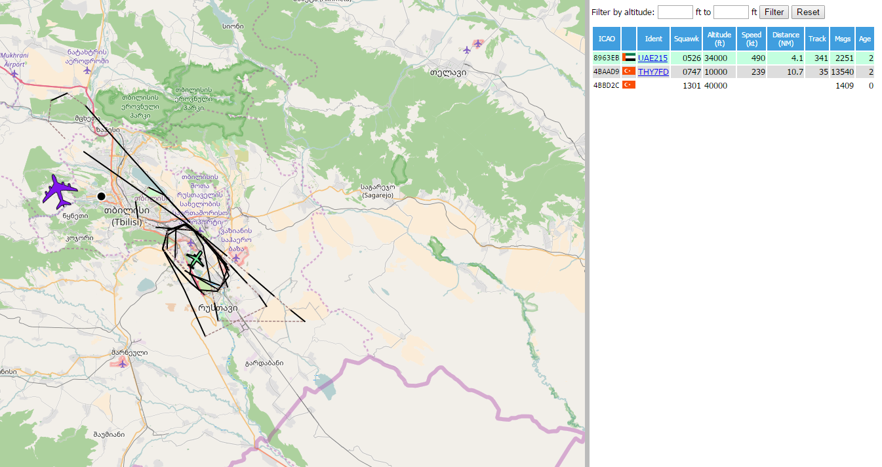This screenshot has height=467, width=882.
Task: Click the track 35 cell
Action: click(817, 72)
